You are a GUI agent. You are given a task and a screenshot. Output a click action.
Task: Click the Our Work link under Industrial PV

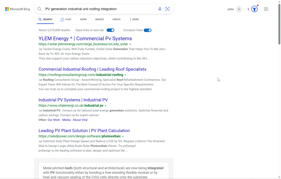(54, 120)
